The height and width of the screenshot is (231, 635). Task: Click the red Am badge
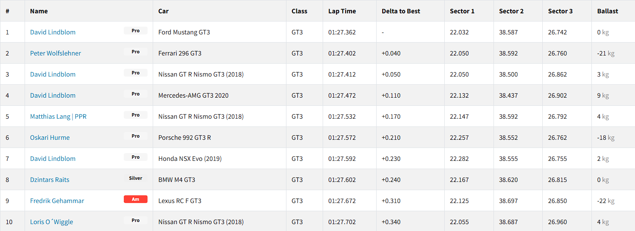[135, 200]
